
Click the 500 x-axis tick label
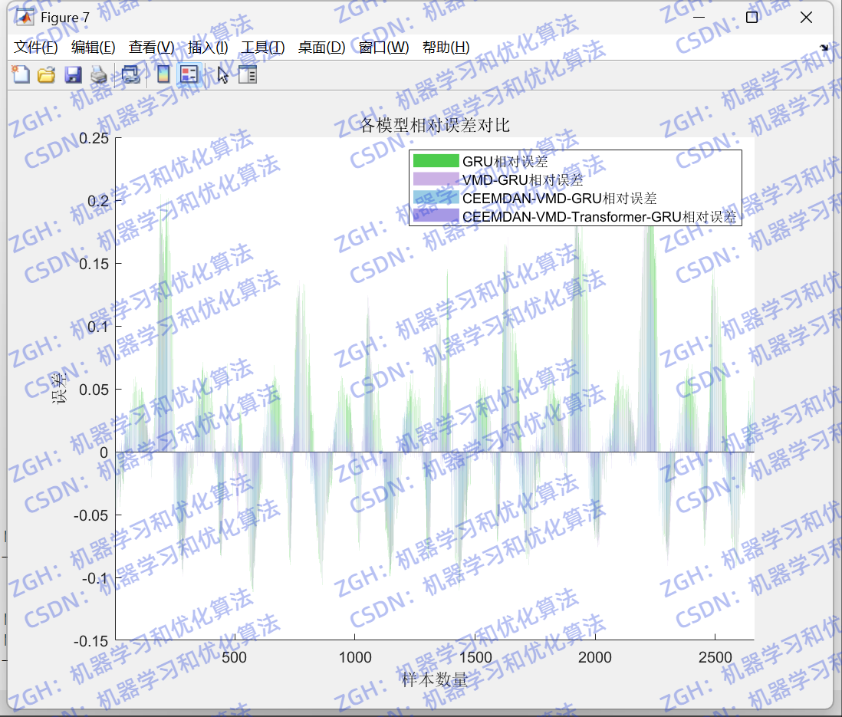(234, 657)
